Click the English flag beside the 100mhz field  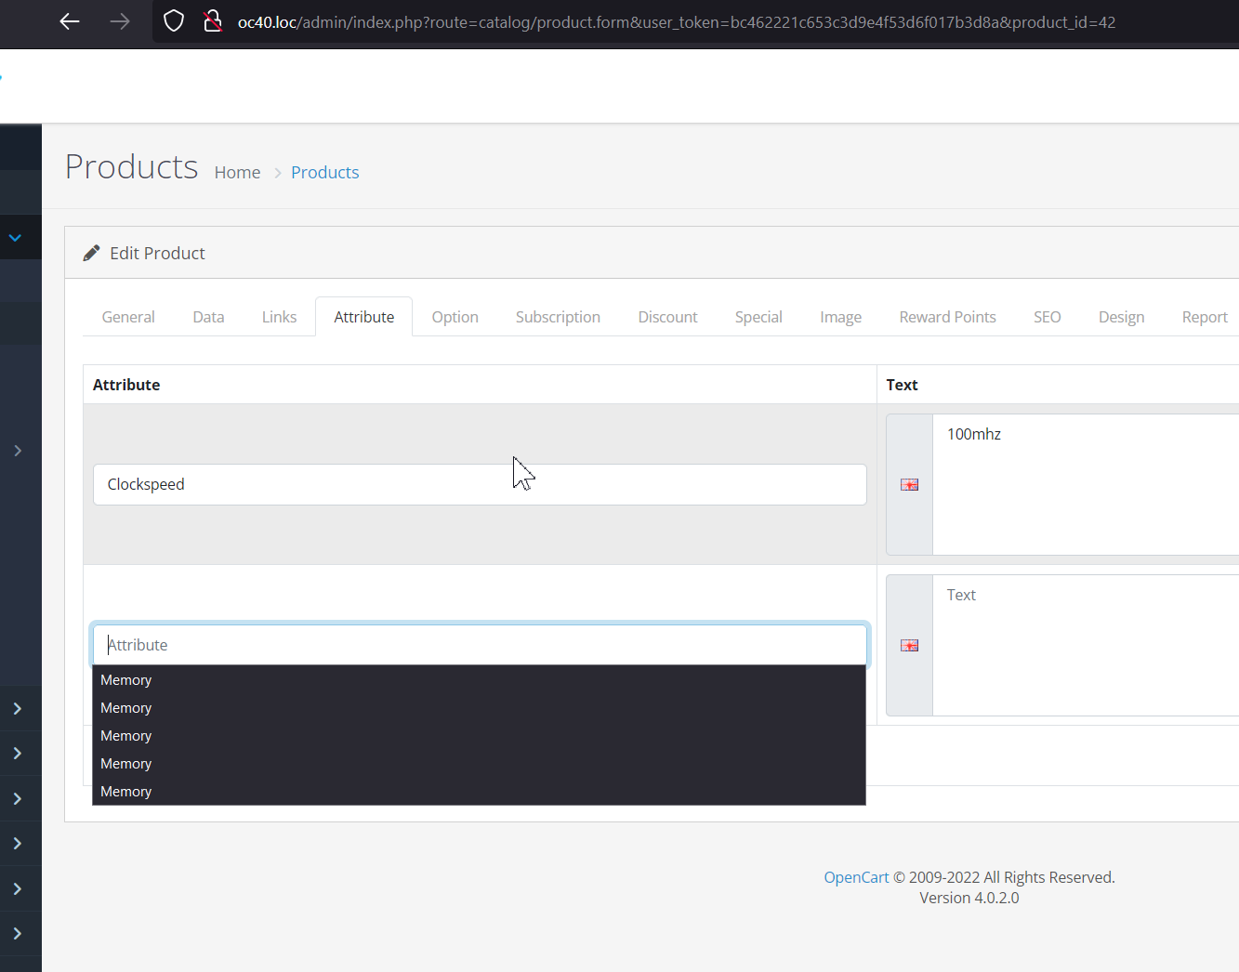click(x=909, y=484)
